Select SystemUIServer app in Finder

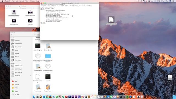[38, 66]
